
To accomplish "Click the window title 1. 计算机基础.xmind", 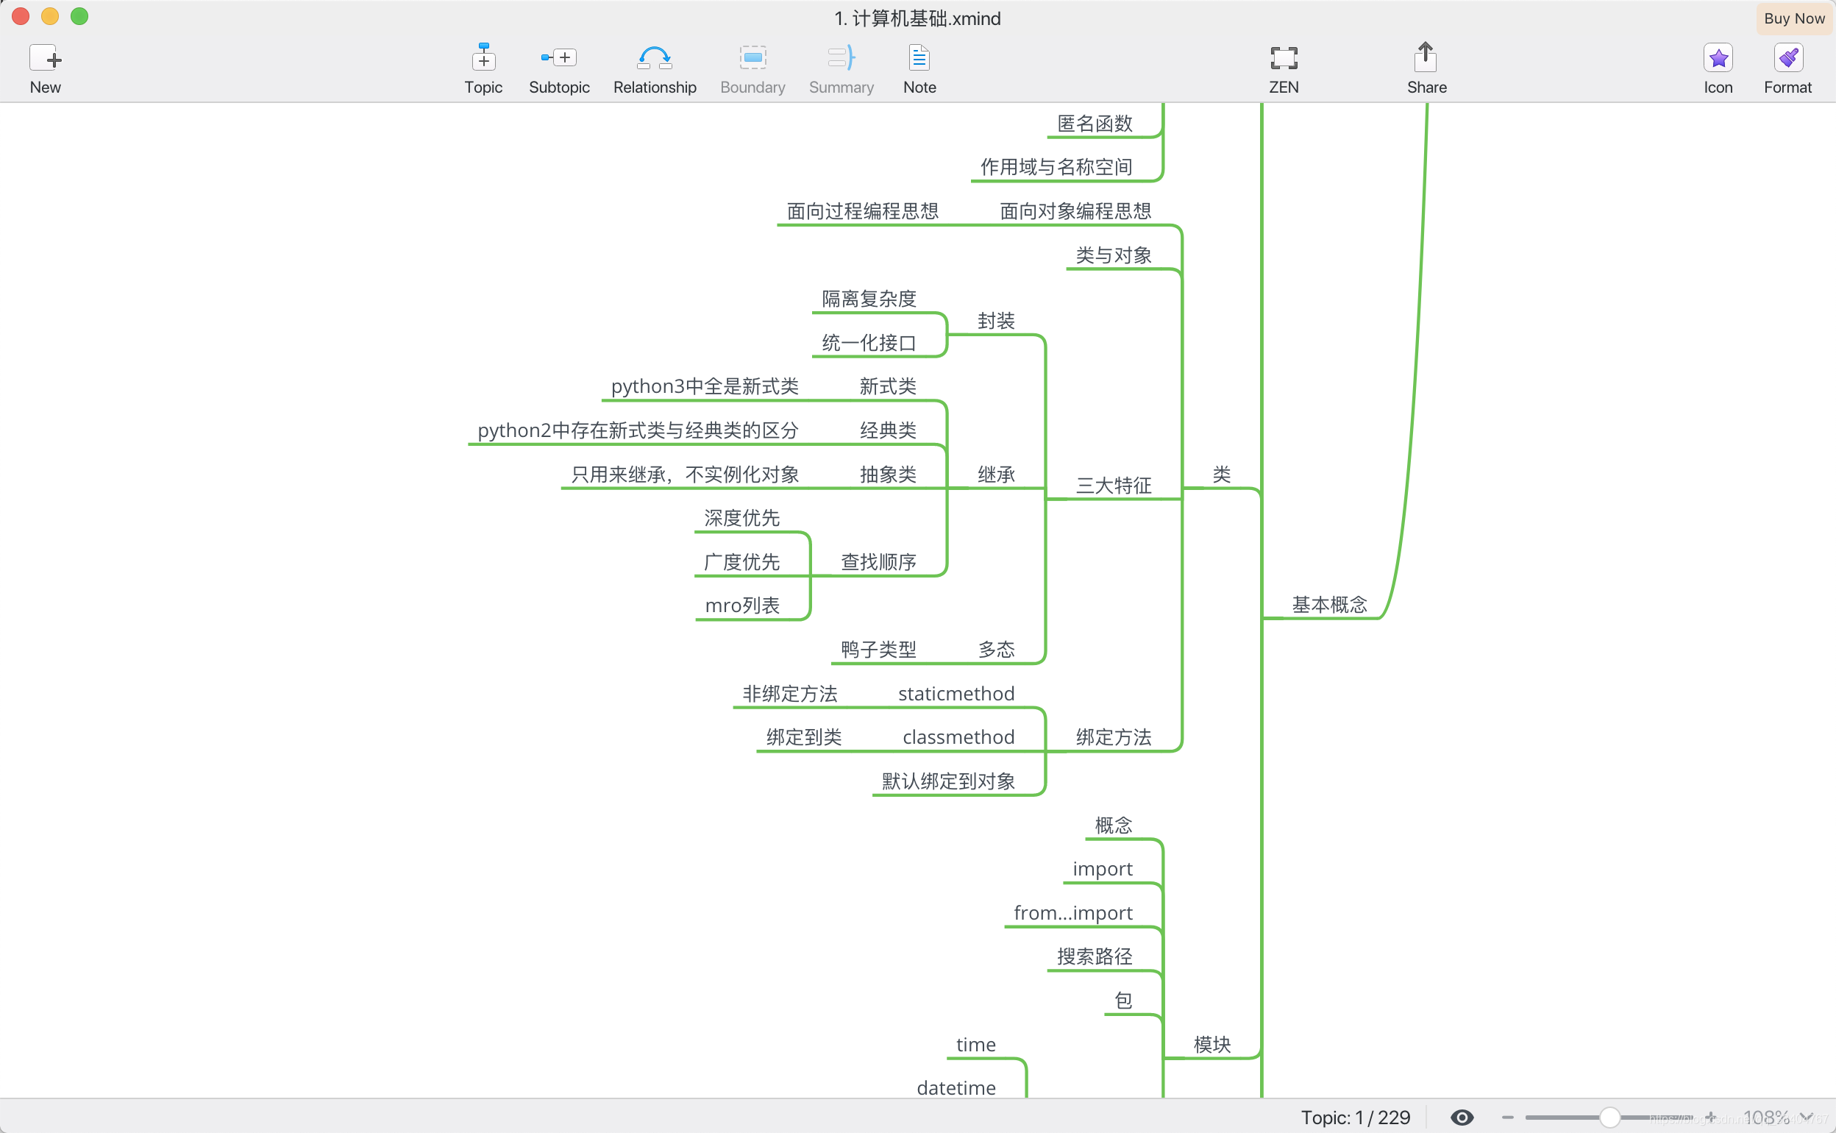I will (x=917, y=18).
